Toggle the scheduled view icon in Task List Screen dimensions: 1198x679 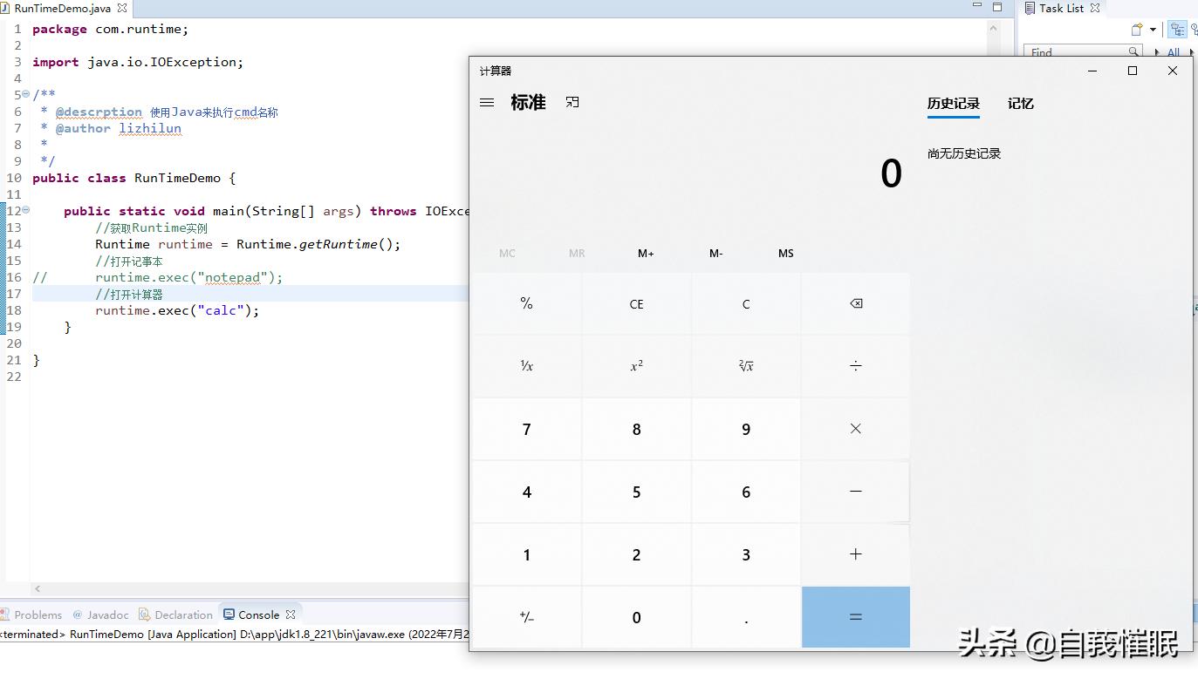(1195, 28)
